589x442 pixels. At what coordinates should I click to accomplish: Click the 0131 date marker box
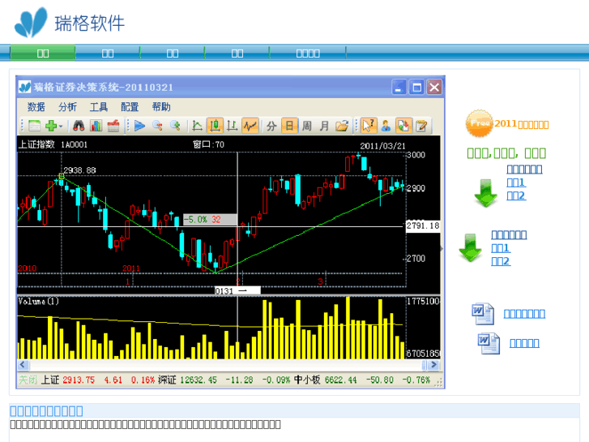237,291
